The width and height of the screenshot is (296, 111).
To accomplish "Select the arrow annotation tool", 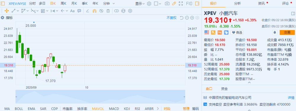I will [x=63, y=11].
